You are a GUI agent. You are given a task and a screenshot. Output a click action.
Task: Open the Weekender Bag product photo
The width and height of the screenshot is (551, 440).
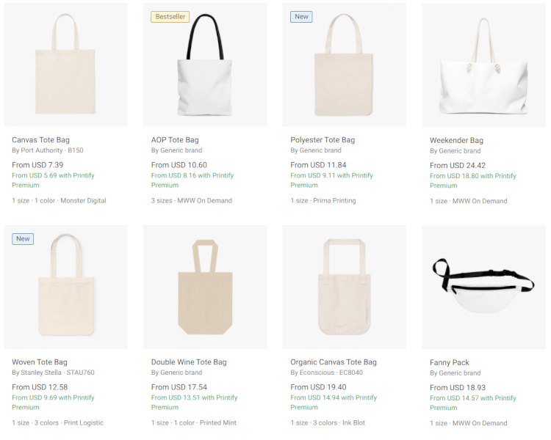coord(483,65)
